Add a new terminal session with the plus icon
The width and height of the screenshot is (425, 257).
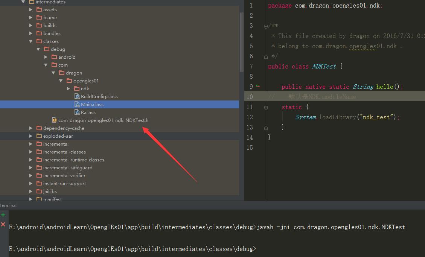pos(3,215)
